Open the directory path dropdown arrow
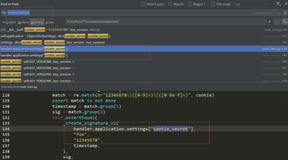 coord(269,22)
